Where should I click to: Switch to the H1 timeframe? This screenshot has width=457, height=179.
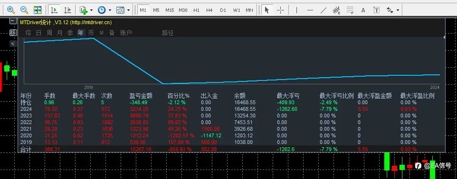point(197,10)
